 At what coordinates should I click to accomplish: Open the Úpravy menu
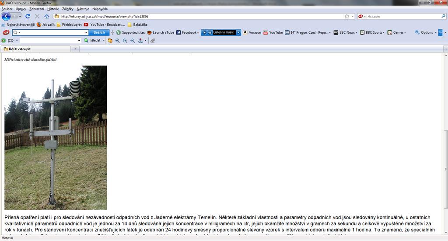click(x=21, y=9)
